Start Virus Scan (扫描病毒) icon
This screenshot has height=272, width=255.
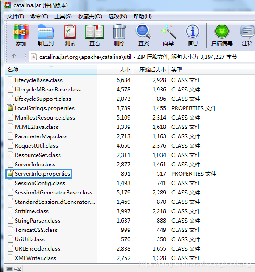click(222, 31)
